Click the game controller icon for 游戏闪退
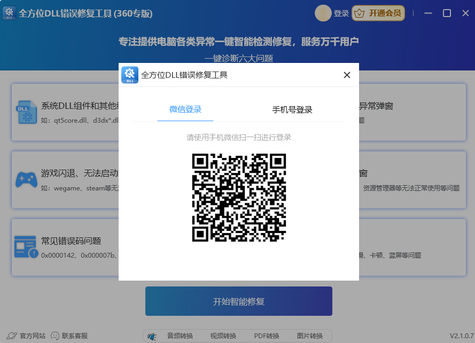This screenshot has height=343, width=475. [x=26, y=179]
